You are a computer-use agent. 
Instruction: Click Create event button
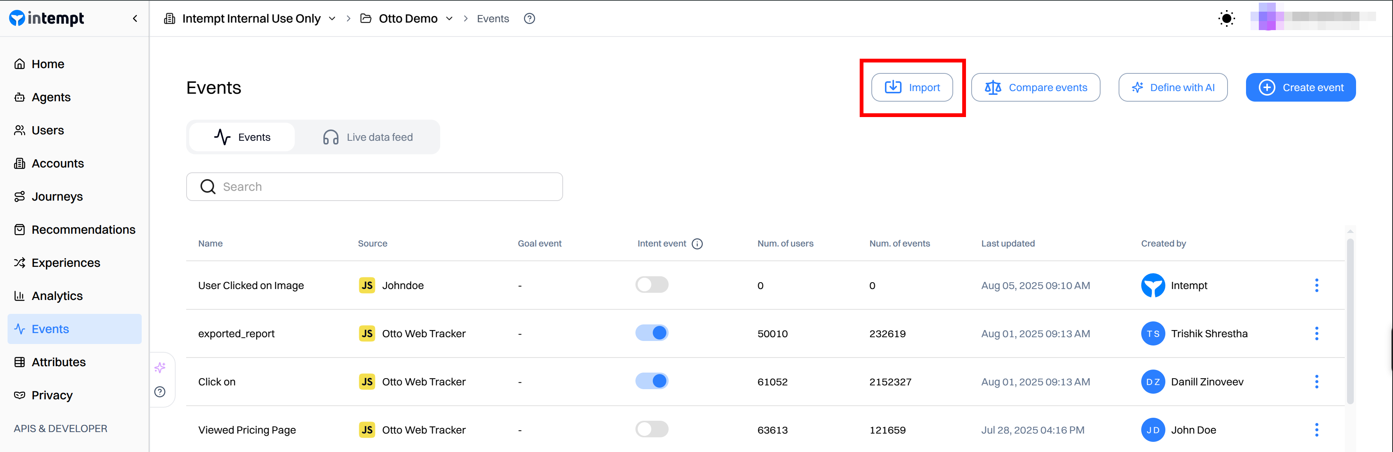point(1301,87)
